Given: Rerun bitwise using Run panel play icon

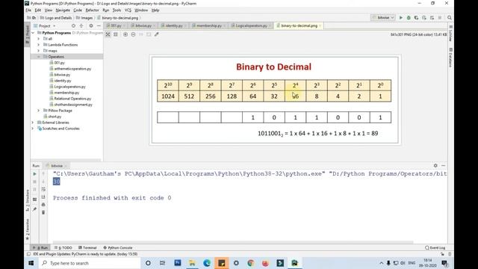Looking at the screenshot, I should (35, 174).
